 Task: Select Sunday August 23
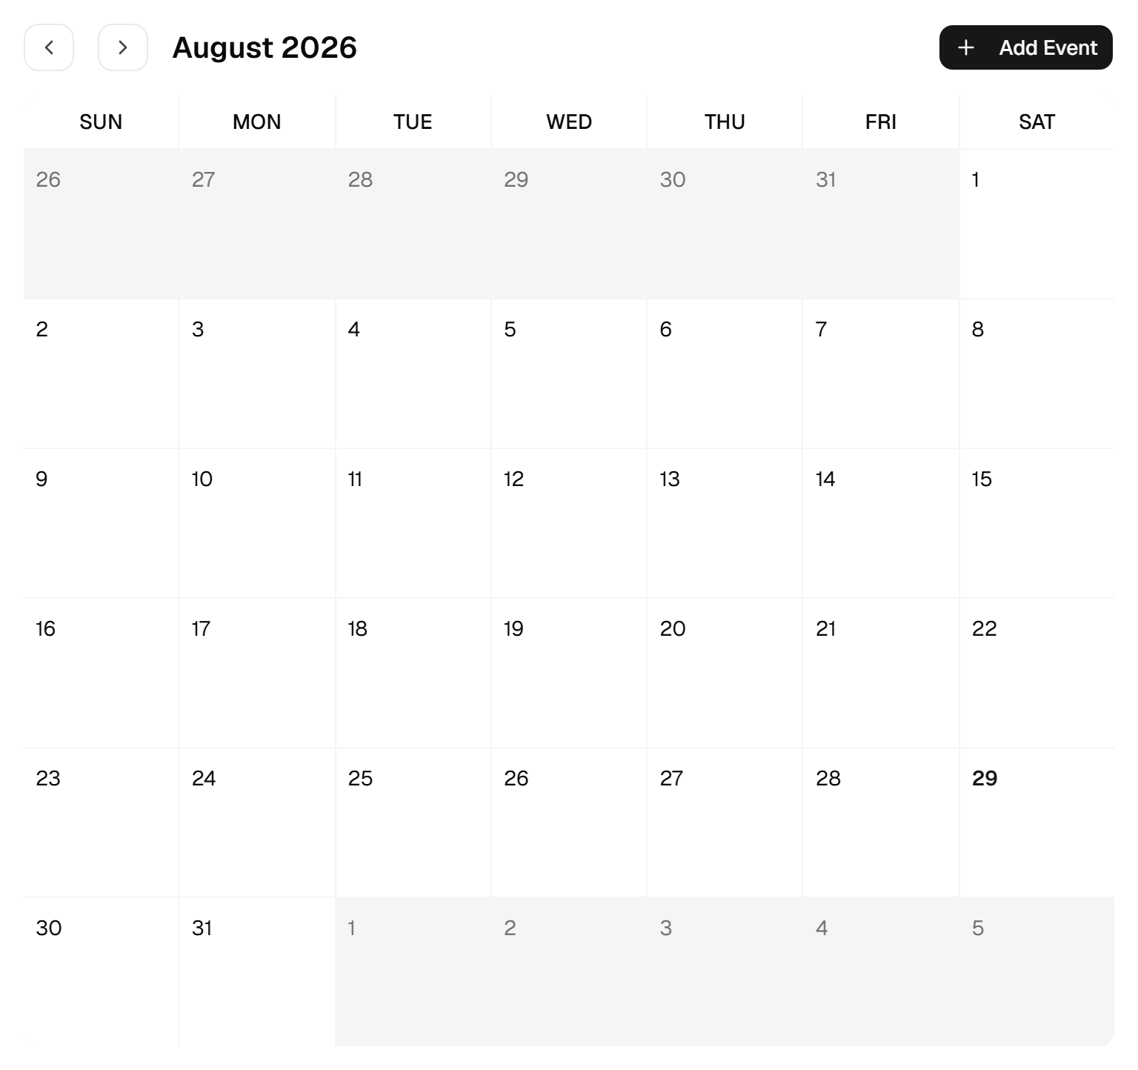click(101, 823)
